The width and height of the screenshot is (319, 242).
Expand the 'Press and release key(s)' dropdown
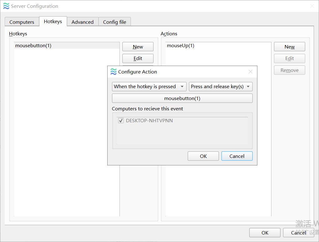220,87
